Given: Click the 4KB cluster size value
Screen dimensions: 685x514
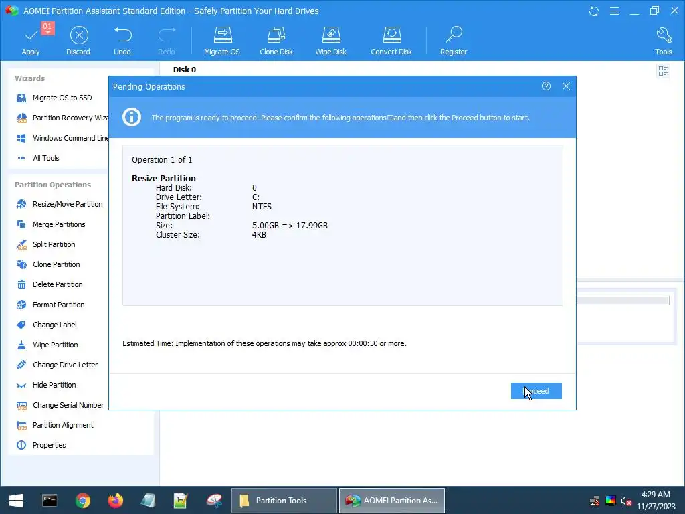Looking at the screenshot, I should pyautogui.click(x=259, y=235).
